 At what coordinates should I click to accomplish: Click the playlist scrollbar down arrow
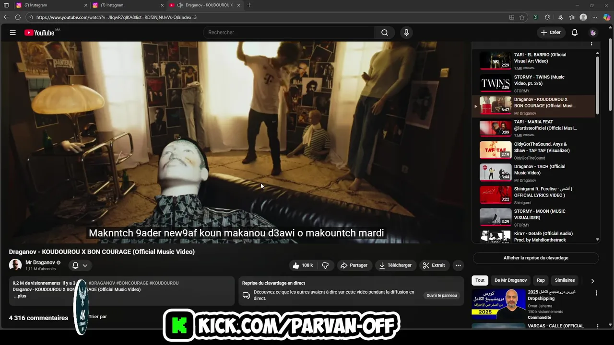click(x=597, y=240)
